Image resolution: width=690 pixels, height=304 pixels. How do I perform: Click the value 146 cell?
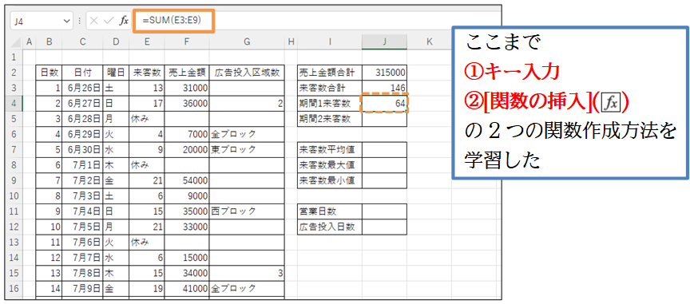(x=384, y=88)
